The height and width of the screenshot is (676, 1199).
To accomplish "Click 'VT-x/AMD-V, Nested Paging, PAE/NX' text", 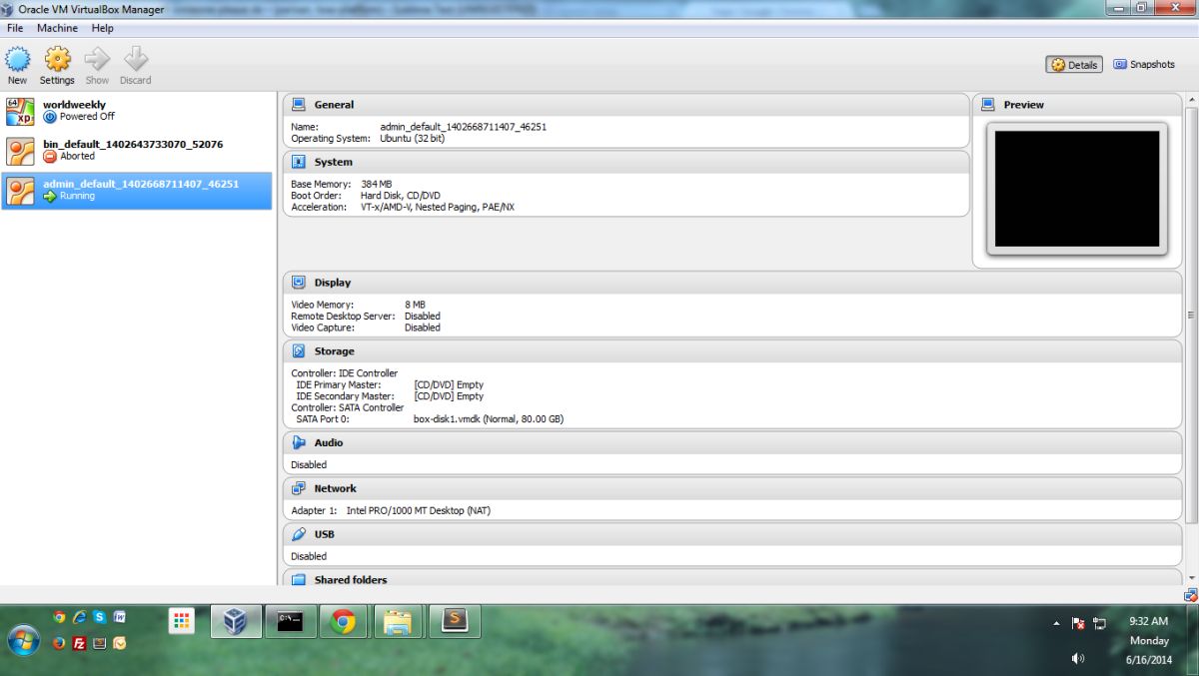I will (438, 208).
